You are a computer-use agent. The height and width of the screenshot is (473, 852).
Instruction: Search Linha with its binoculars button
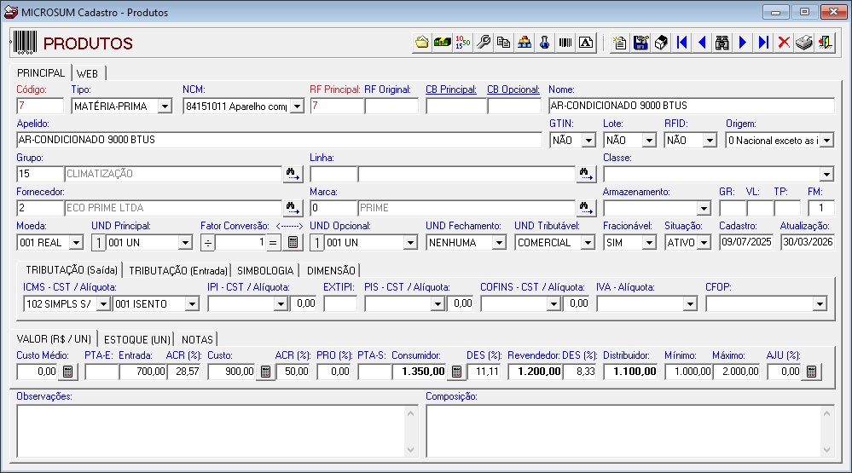(586, 174)
